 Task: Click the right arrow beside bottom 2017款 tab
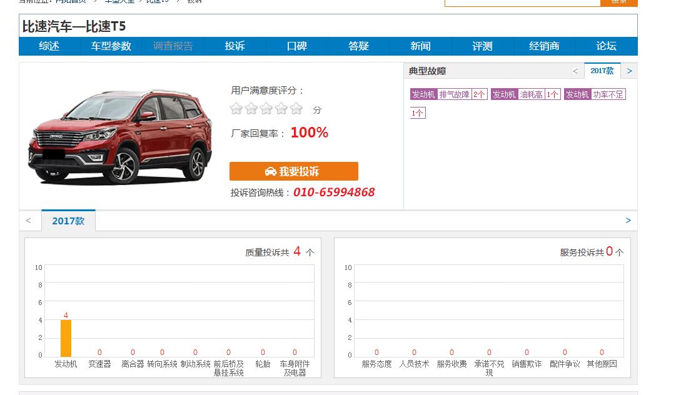tap(628, 220)
